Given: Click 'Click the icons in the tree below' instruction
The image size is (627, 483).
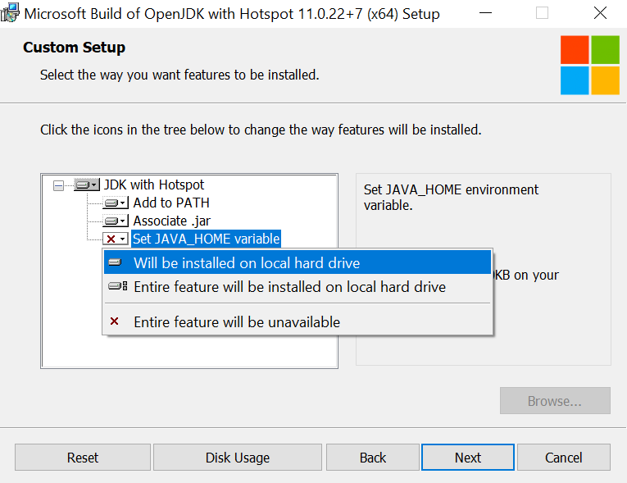Looking at the screenshot, I should (x=261, y=130).
